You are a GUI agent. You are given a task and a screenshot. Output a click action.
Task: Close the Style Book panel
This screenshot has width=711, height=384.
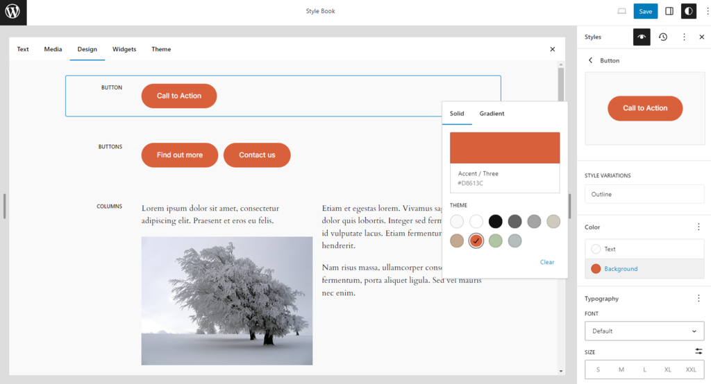552,49
